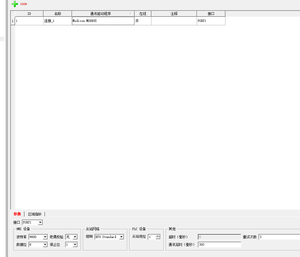The height and width of the screenshot is (257, 300).
Task: Click the 接口 column header
Action: click(x=211, y=14)
